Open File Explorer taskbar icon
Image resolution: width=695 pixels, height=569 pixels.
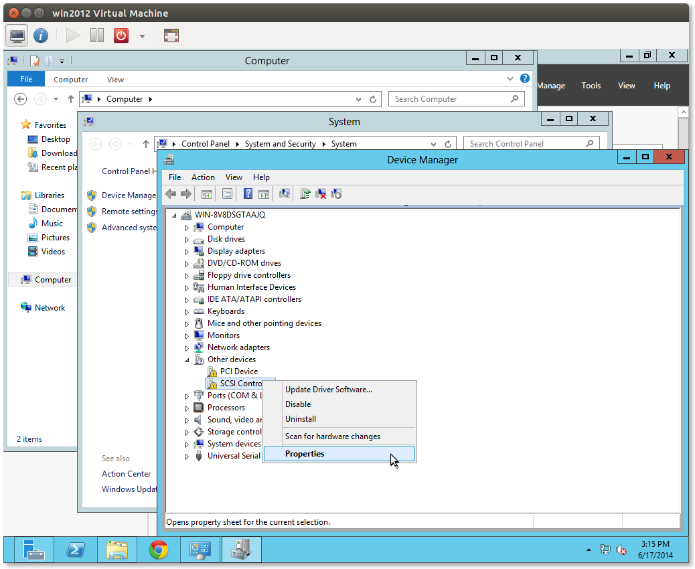click(x=117, y=550)
